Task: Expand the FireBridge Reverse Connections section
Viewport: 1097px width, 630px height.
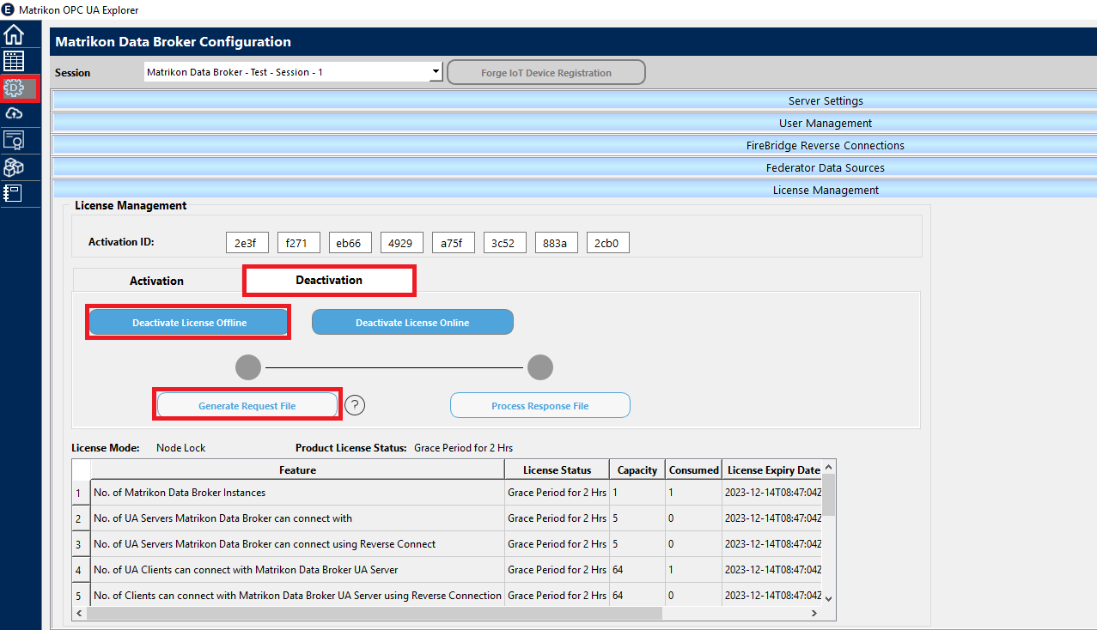Action: 825,145
